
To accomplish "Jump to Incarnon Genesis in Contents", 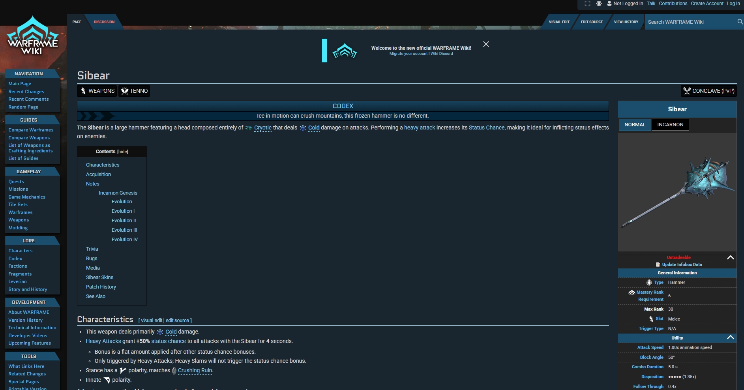I will 118,193.
